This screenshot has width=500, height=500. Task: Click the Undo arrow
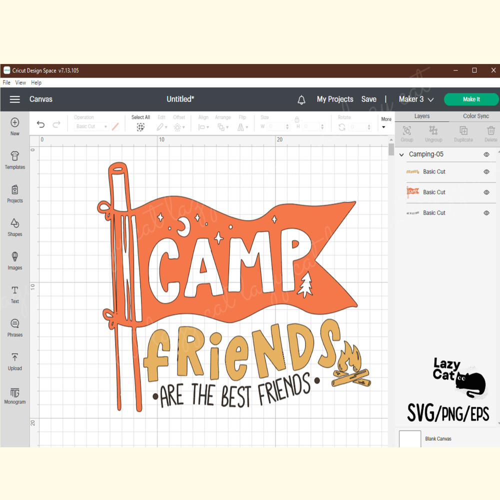(x=41, y=124)
